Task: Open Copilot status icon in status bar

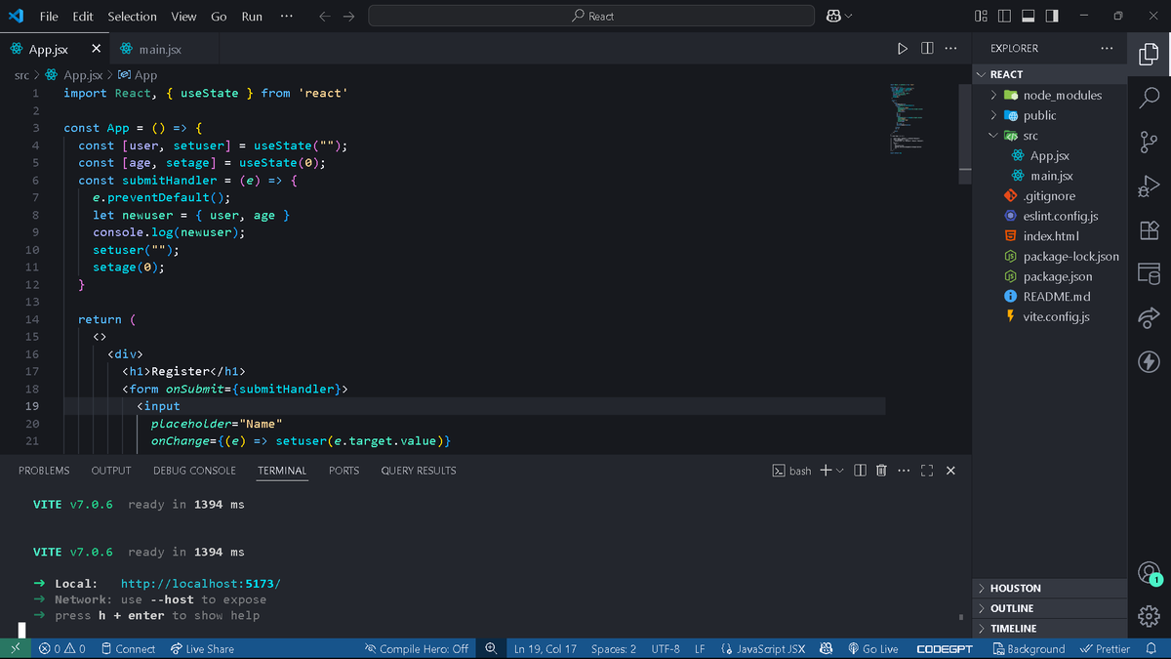Action: click(826, 649)
